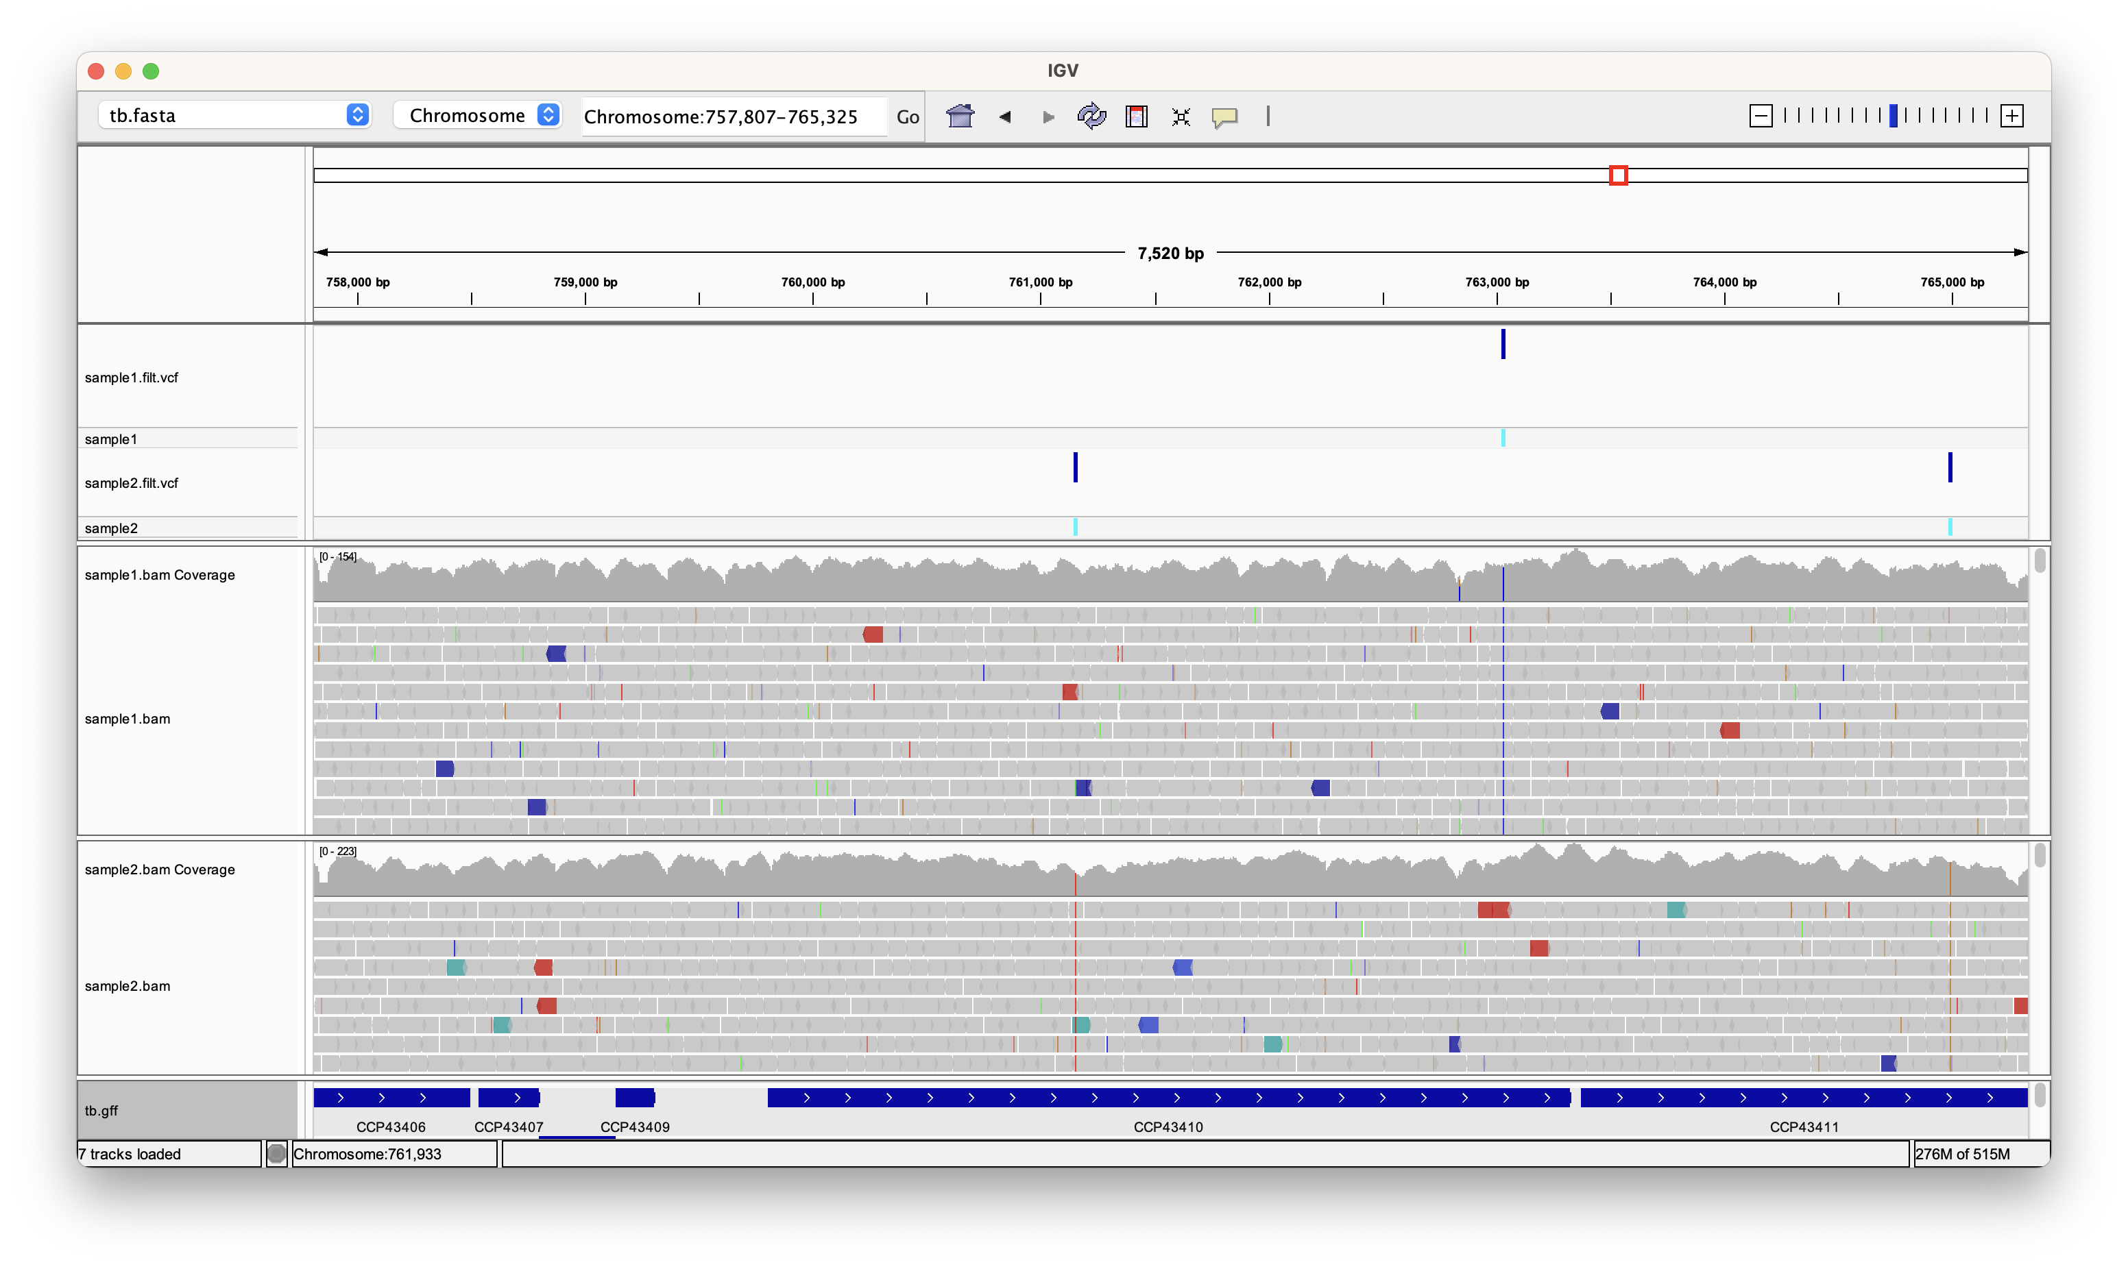The image size is (2128, 1269).
Task: Refresh the display with the reload icon
Action: click(x=1091, y=115)
